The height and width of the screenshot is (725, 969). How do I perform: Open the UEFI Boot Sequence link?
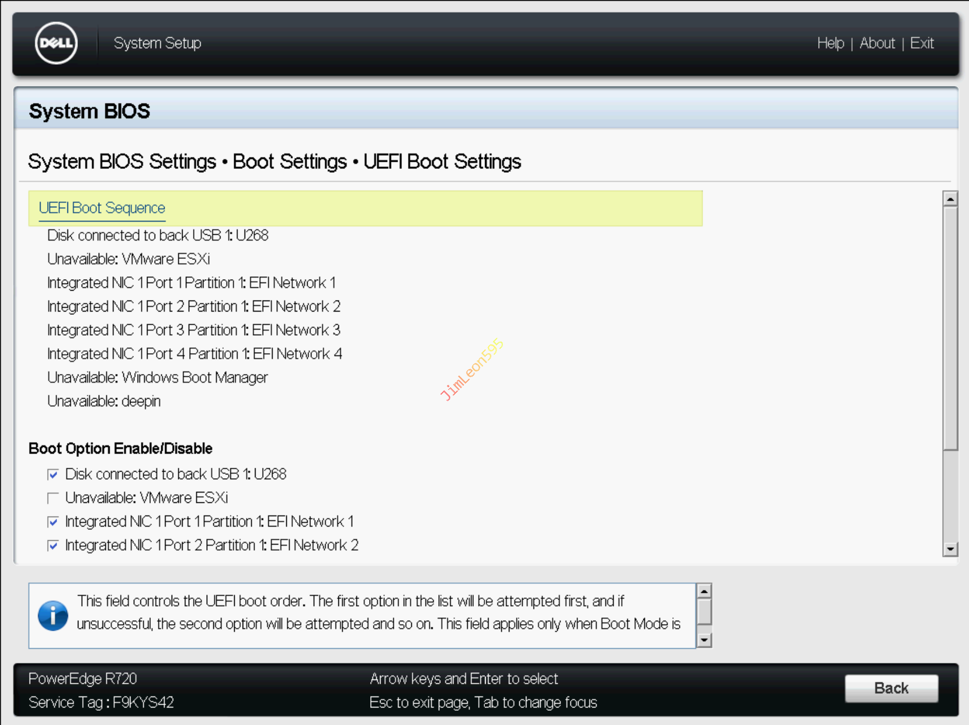click(102, 208)
